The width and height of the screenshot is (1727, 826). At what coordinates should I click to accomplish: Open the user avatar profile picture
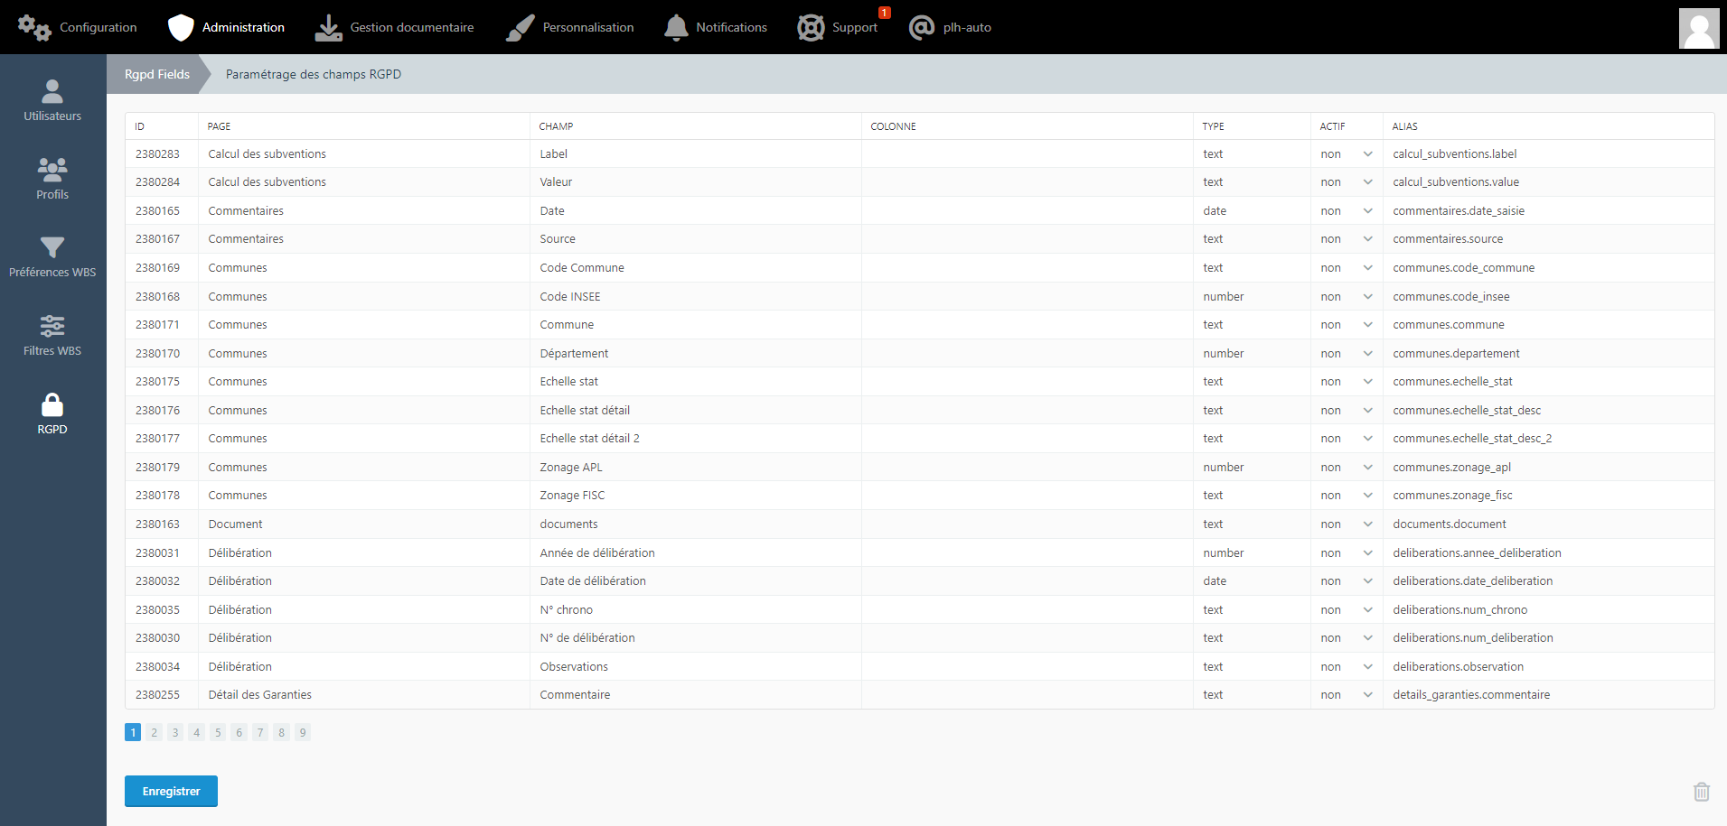1698,28
